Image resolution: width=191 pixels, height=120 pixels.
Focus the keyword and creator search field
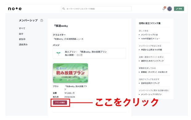(96, 9)
